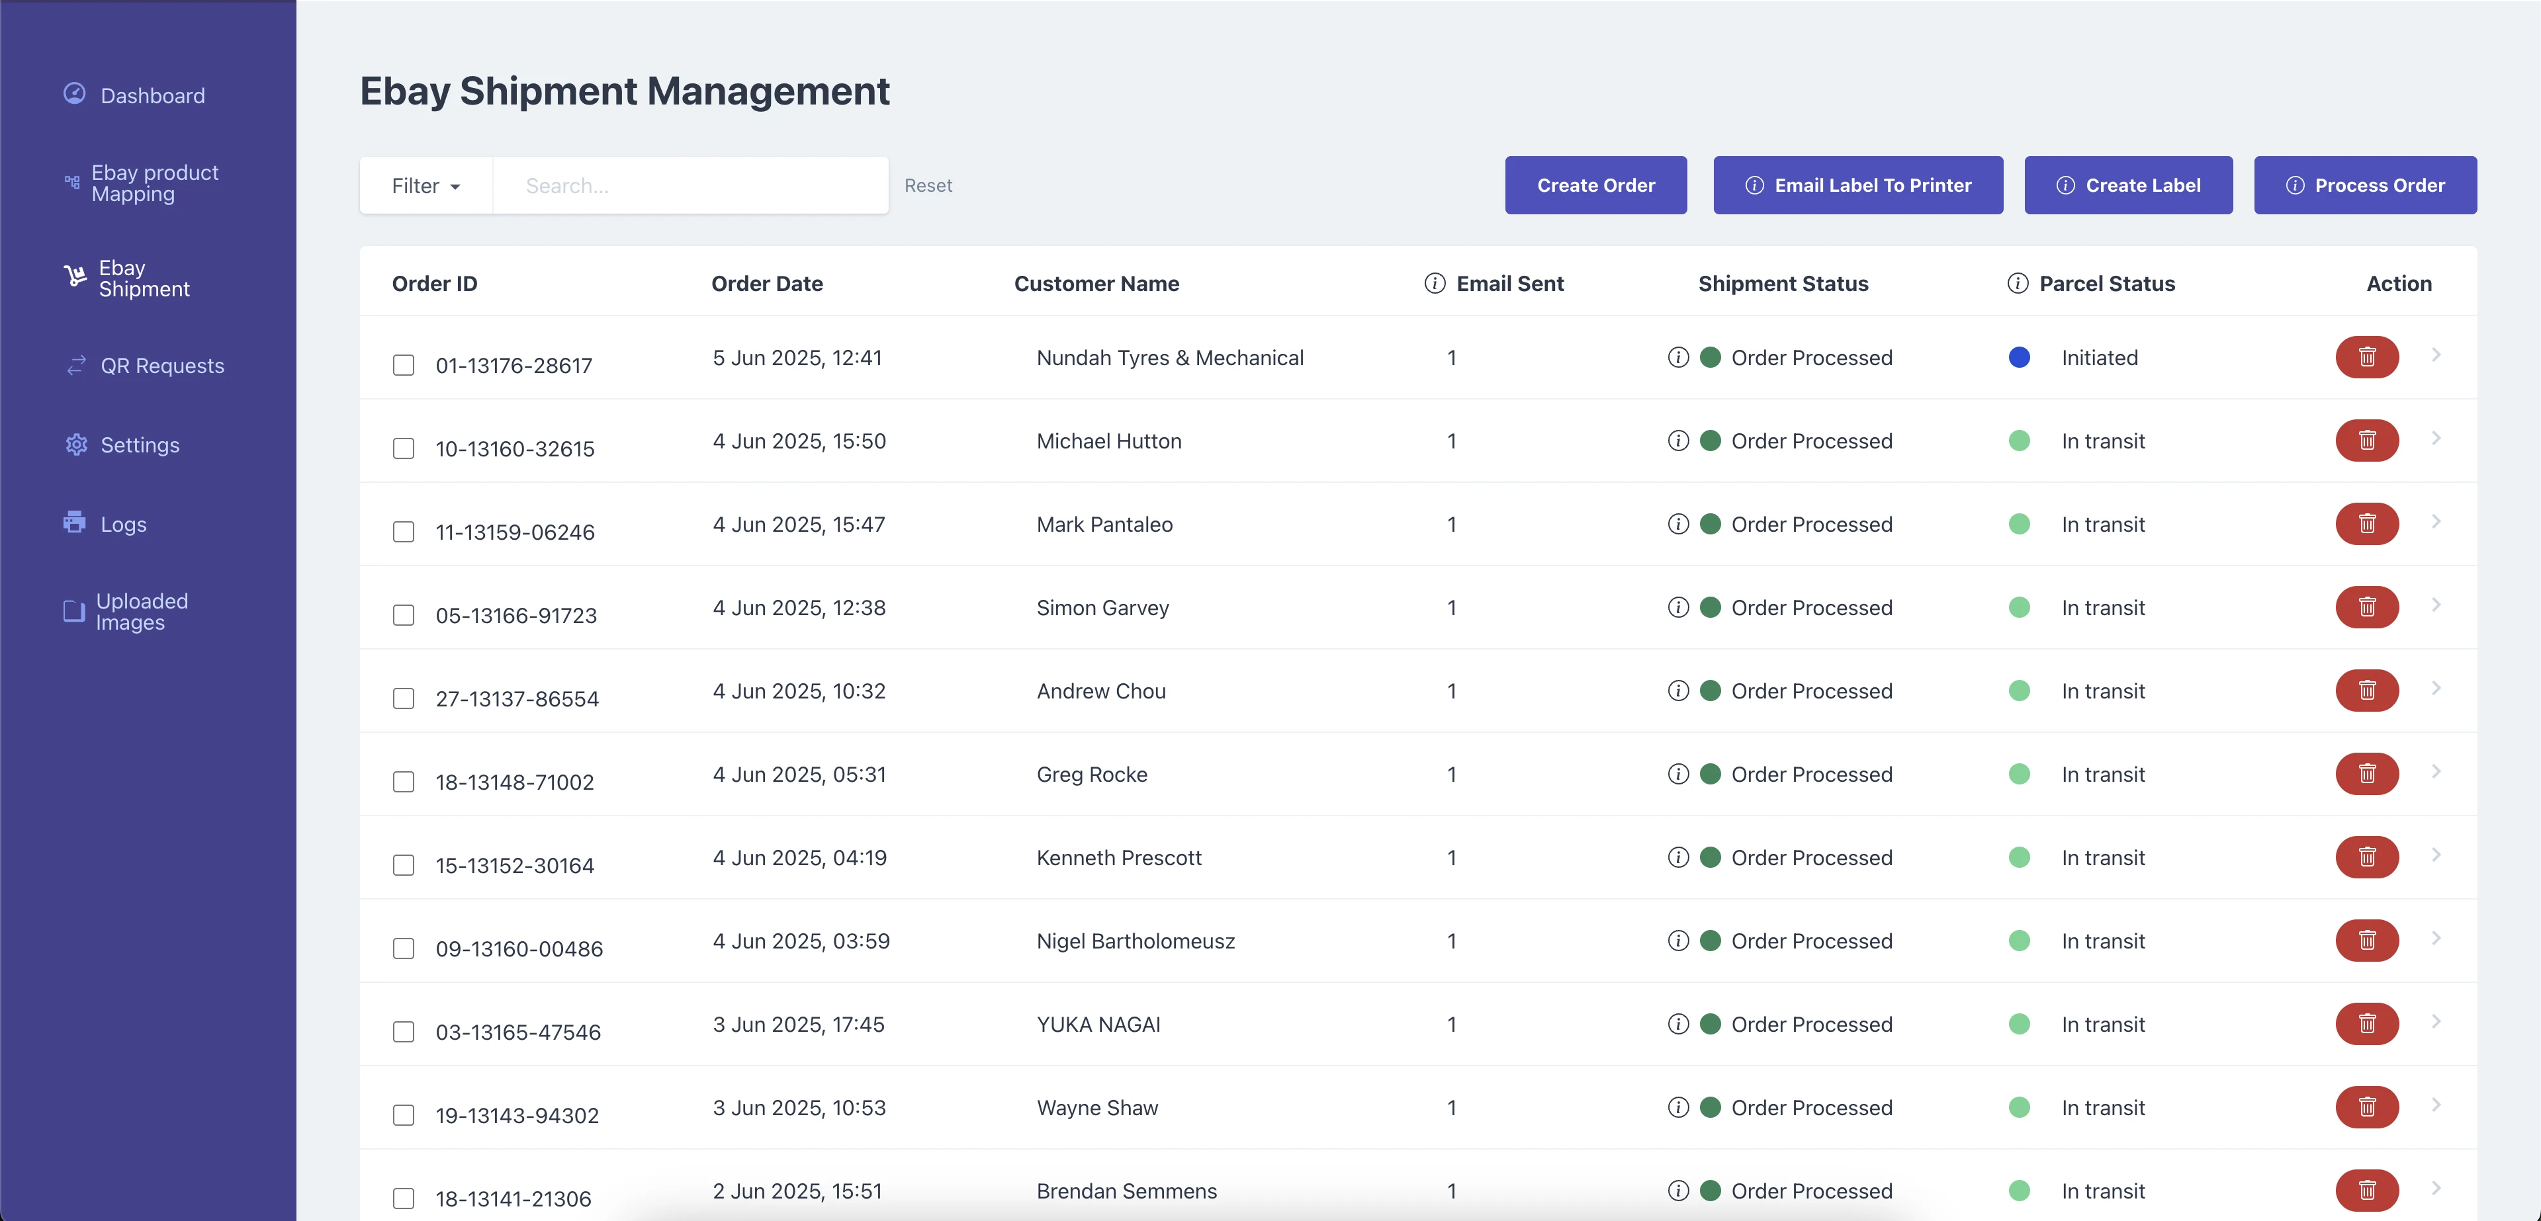This screenshot has width=2541, height=1221.
Task: Open the Filter dropdown
Action: pyautogui.click(x=426, y=185)
